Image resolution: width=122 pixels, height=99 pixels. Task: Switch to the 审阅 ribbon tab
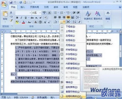(66, 7)
